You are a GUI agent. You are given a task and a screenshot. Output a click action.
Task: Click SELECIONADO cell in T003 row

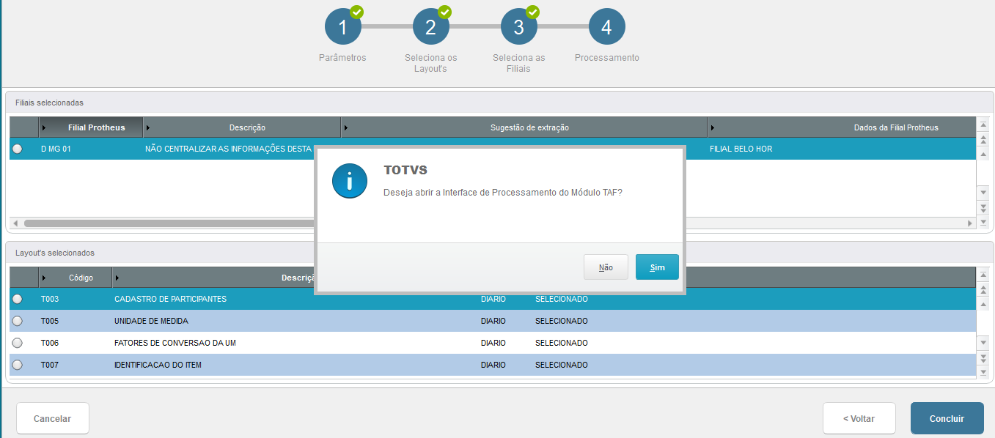point(562,299)
